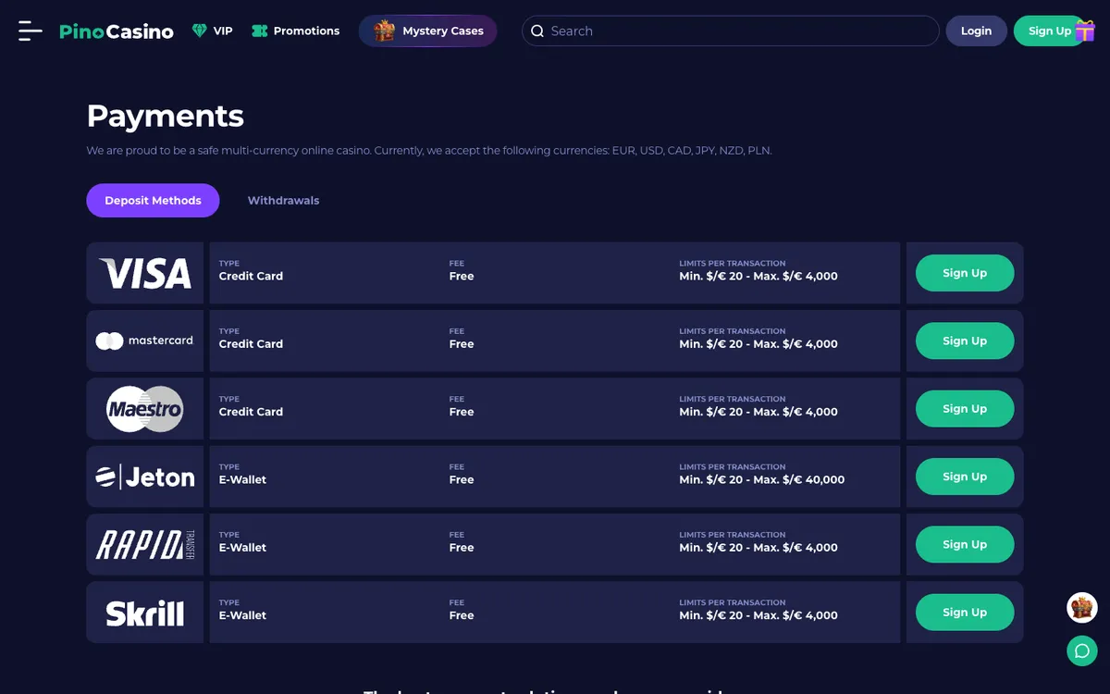
Task: Click Credit Card type in VISA row
Action: pos(251,276)
